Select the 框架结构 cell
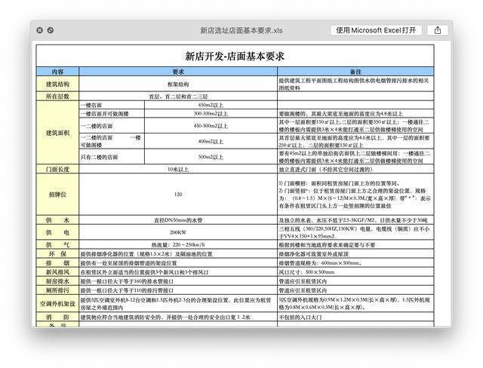 point(178,84)
